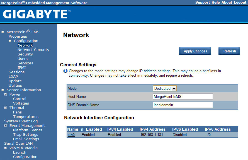Click the Apply Changes button
The image size is (248, 160).
tap(195, 51)
